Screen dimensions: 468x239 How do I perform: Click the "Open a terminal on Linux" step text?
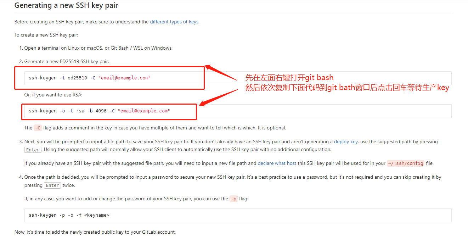point(98,48)
